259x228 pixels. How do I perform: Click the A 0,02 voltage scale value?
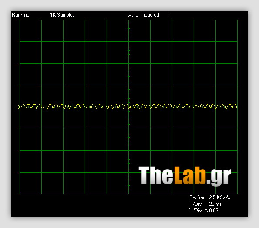(x=212, y=211)
